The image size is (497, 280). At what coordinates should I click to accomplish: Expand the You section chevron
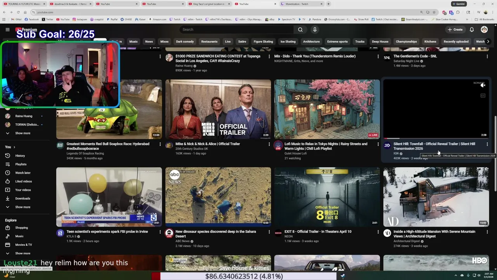(14, 147)
